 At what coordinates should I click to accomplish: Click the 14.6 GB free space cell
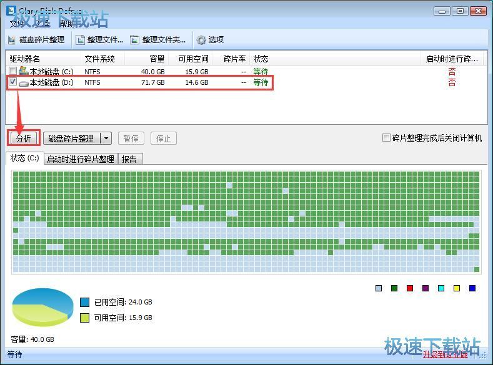(196, 82)
